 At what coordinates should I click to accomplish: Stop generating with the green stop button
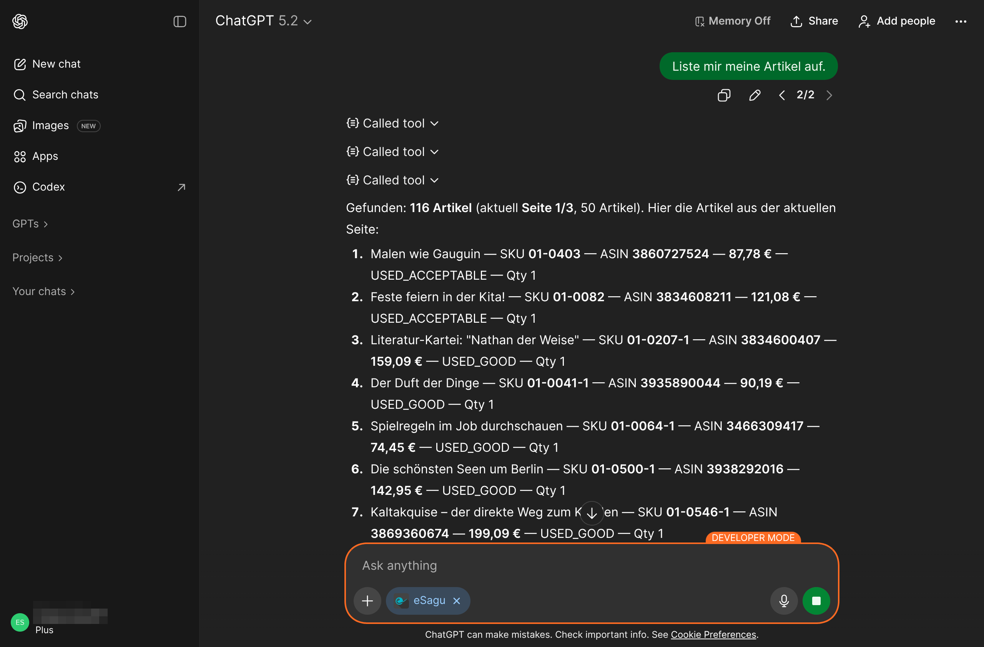coord(816,600)
